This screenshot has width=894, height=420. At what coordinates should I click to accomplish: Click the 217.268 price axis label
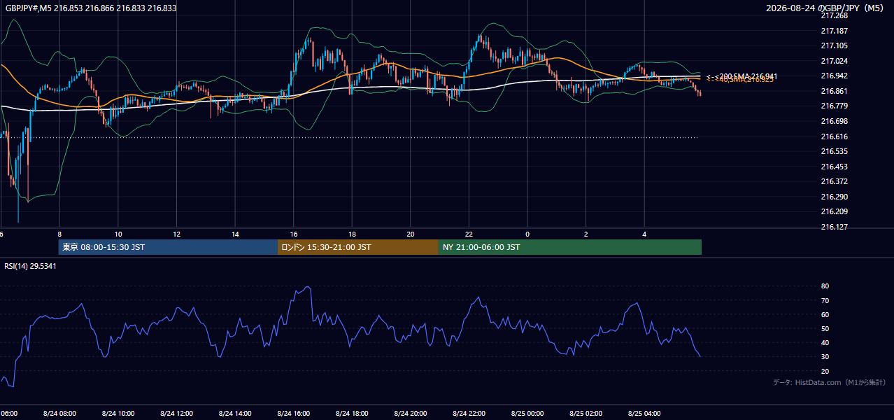coord(834,15)
